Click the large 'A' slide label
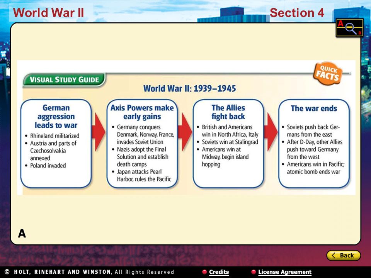Screen dimensions: 371x278 22,234
